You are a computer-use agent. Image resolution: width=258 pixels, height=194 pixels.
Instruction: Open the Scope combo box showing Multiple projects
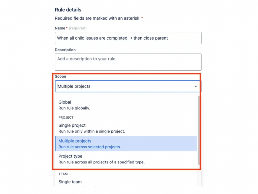click(123, 86)
